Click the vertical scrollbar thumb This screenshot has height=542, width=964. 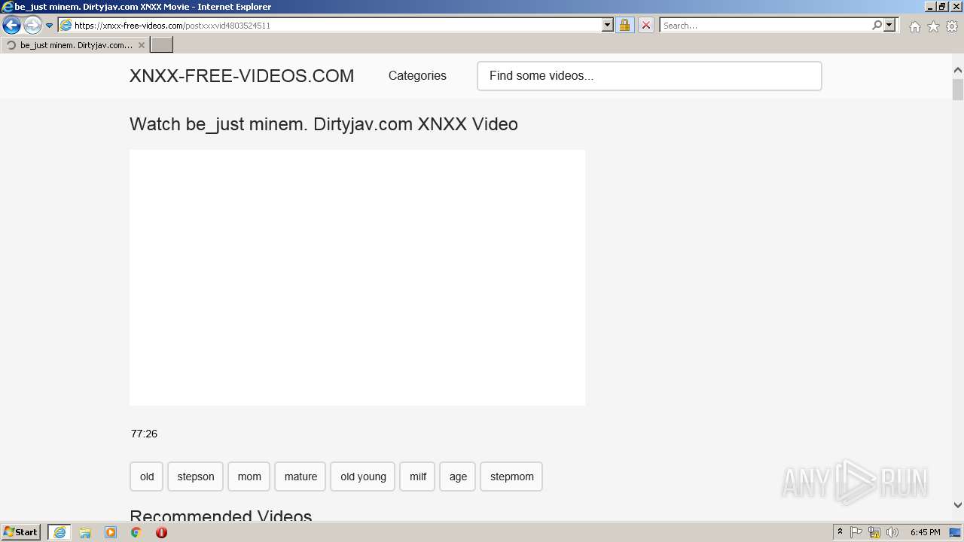click(x=958, y=90)
